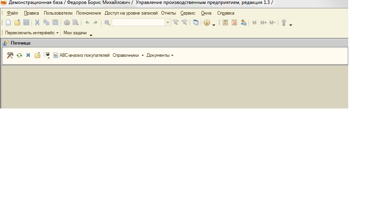The image size is (379, 213).
Task: Click the Open file folder icon in main toolbar
Action: tap(17, 23)
